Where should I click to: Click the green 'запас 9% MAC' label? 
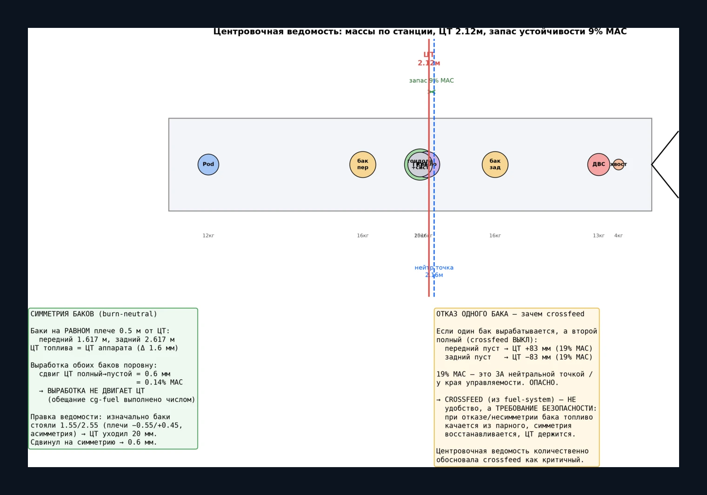tap(432, 80)
